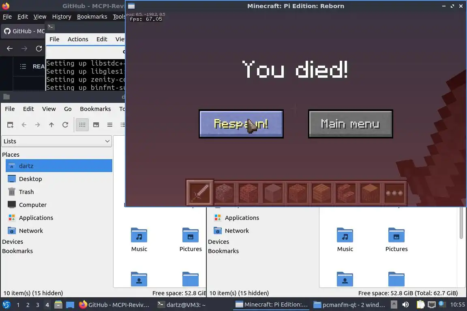Expand Devices section in right file manager
Image resolution: width=467 pixels, height=311 pixels.
(x=219, y=242)
